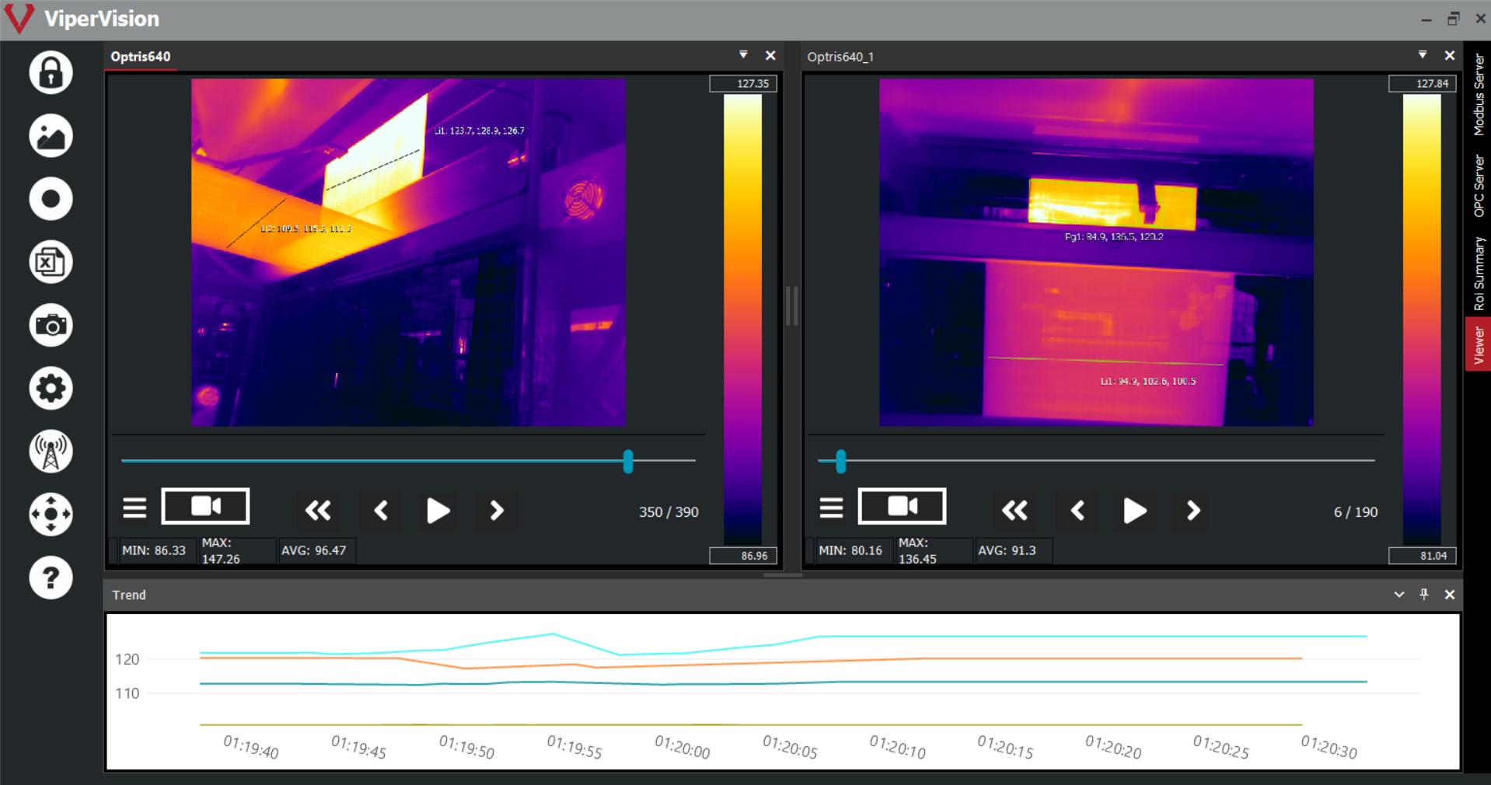Viewport: 1491px width, 785px height.
Task: Pin the Trend panel
Action: pyautogui.click(x=1424, y=595)
